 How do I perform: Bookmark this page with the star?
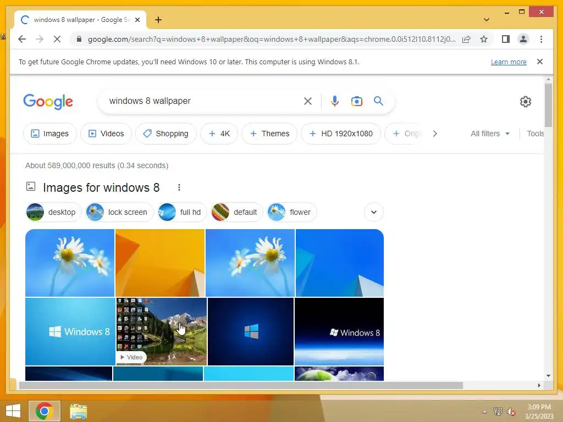484,39
